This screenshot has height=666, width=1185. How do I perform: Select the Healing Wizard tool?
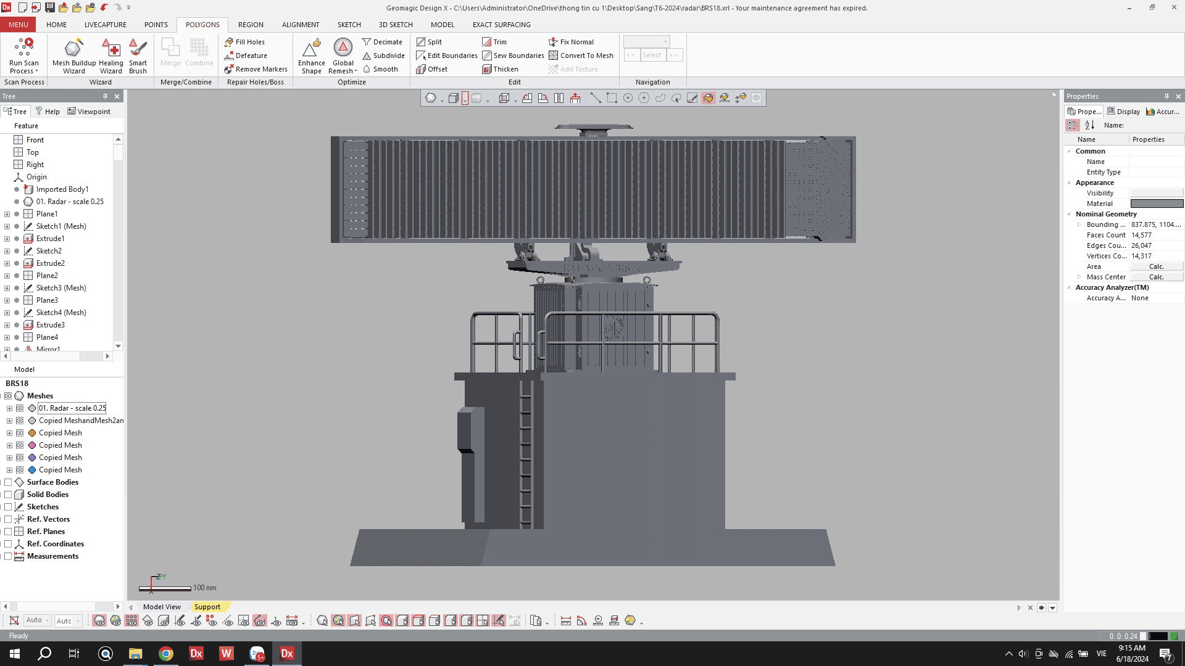111,54
